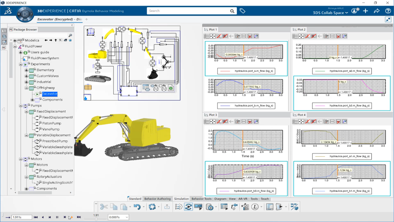Viewport: 394px width, 222px height.
Task: Select VanePump in the tree
Action: click(x=51, y=129)
